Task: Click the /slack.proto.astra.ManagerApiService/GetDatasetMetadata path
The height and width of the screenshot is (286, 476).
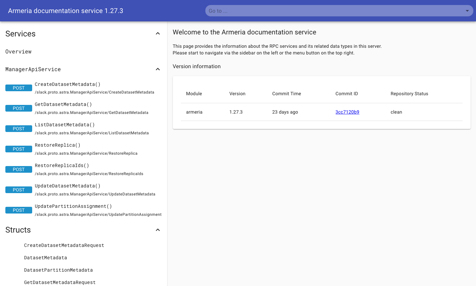Action: pos(91,113)
